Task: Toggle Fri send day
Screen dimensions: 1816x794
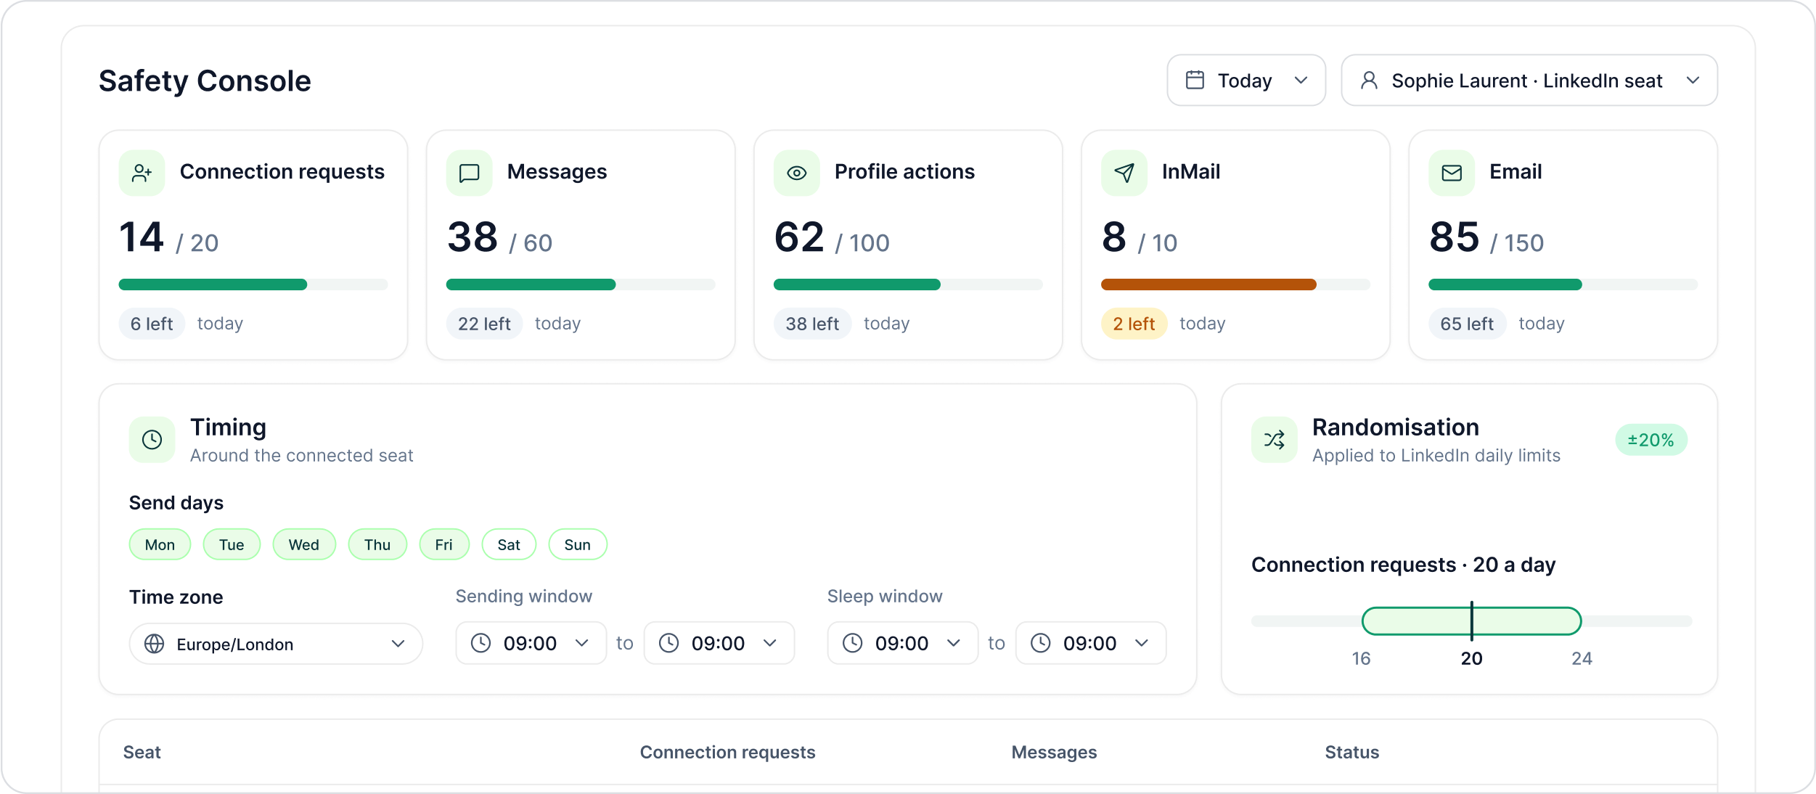Action: [x=444, y=544]
